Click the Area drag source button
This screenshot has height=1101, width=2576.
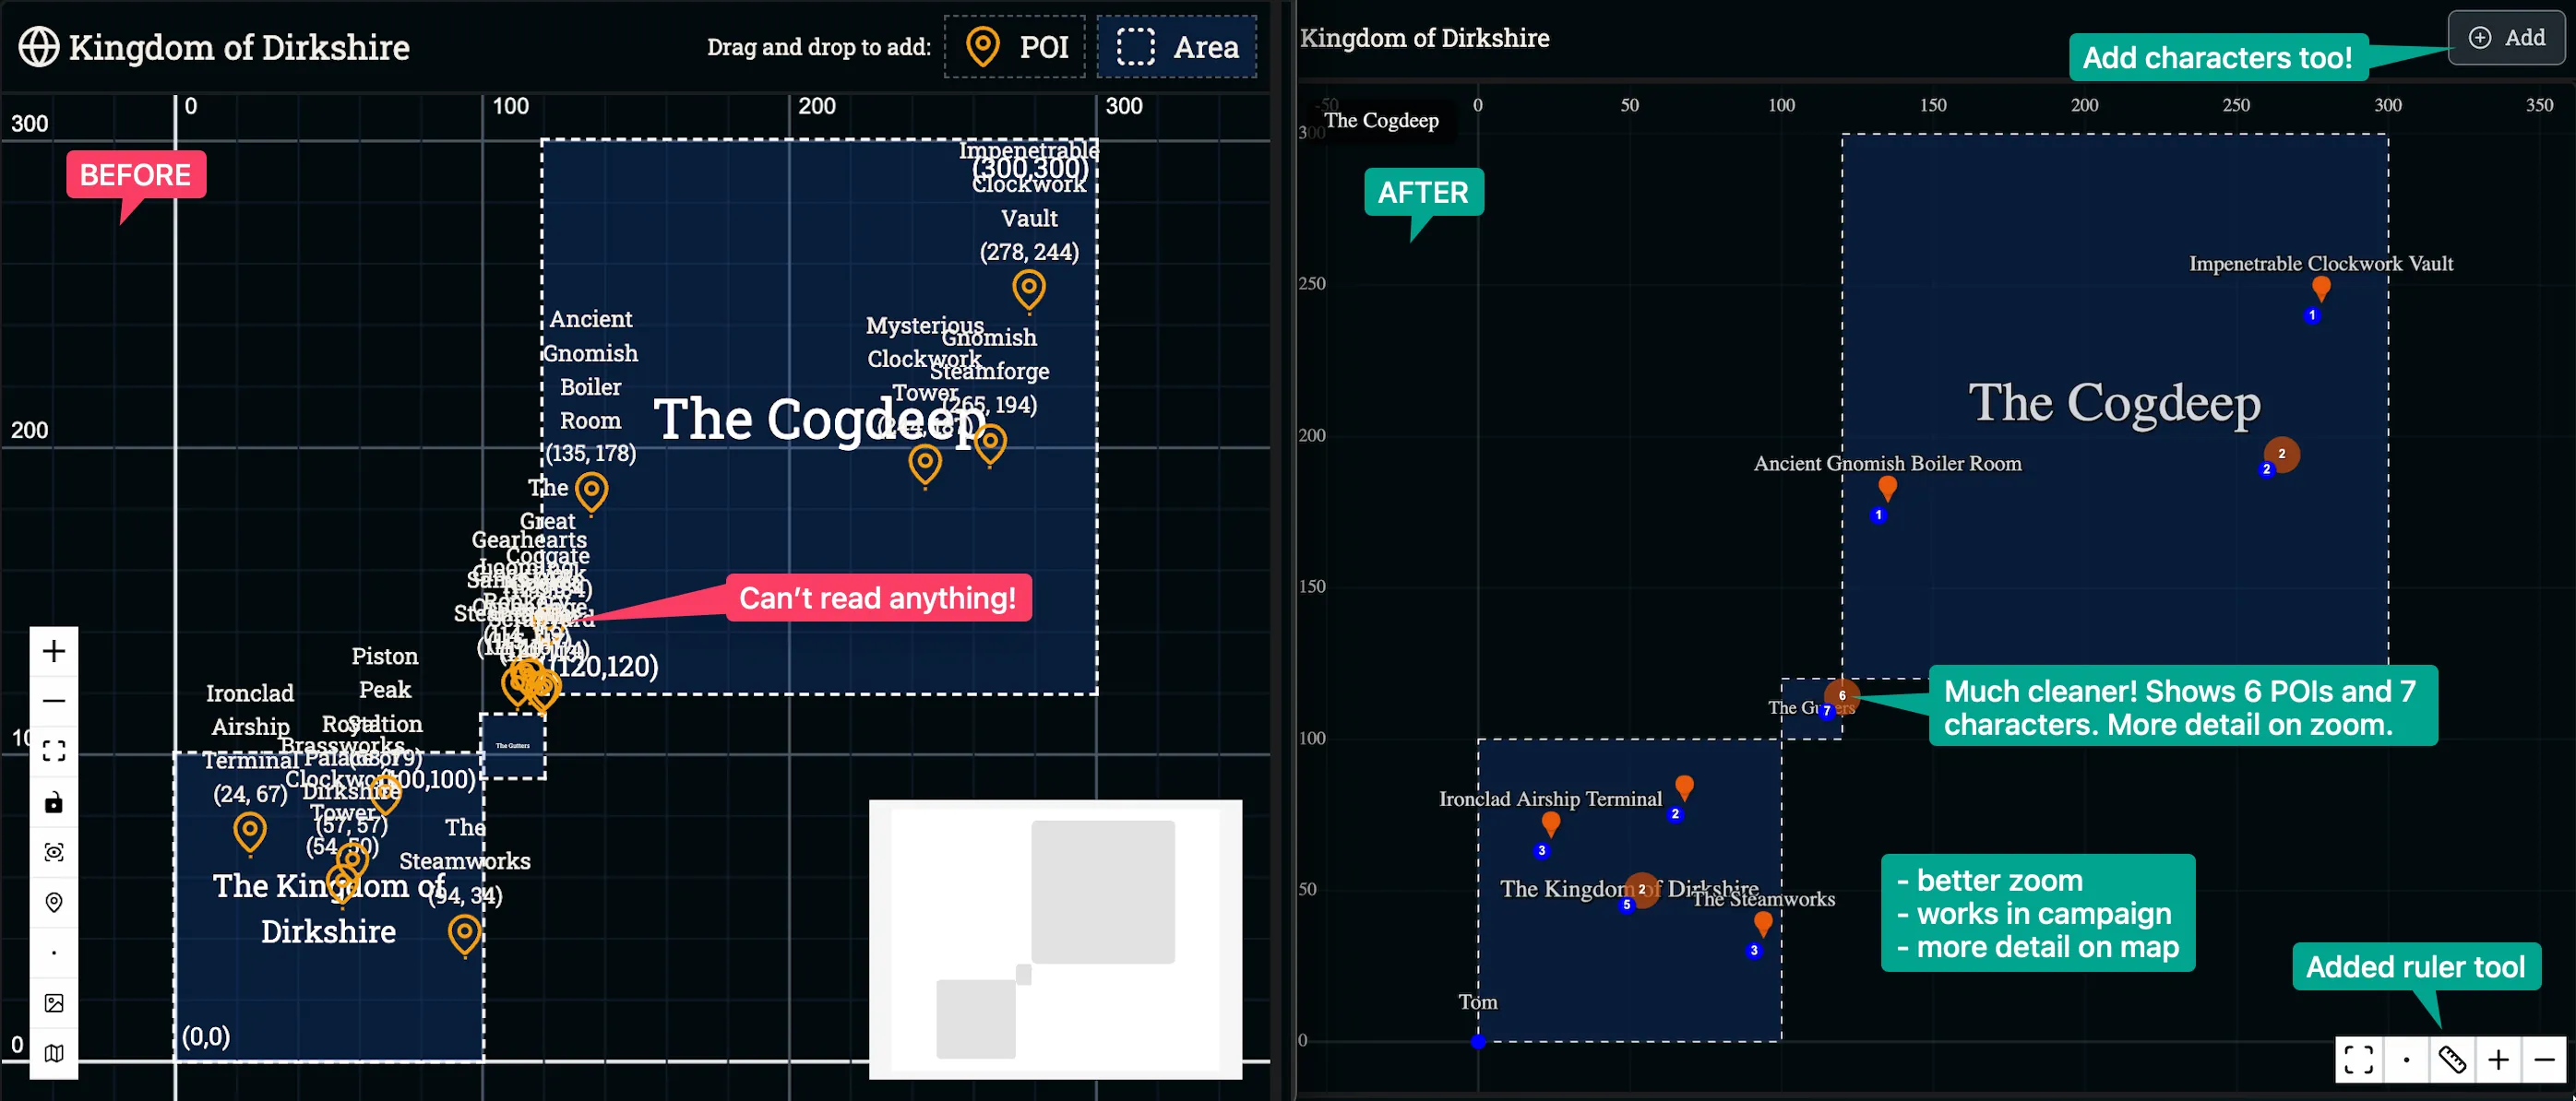1176,47
